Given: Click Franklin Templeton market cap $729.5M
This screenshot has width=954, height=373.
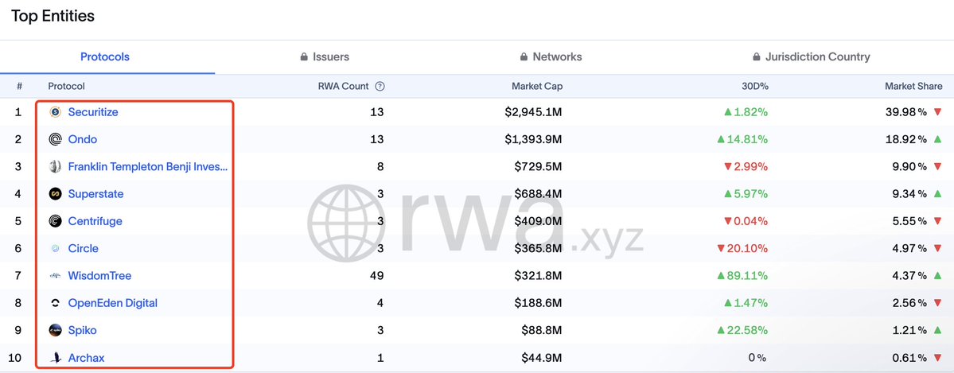Looking at the screenshot, I should [x=537, y=167].
